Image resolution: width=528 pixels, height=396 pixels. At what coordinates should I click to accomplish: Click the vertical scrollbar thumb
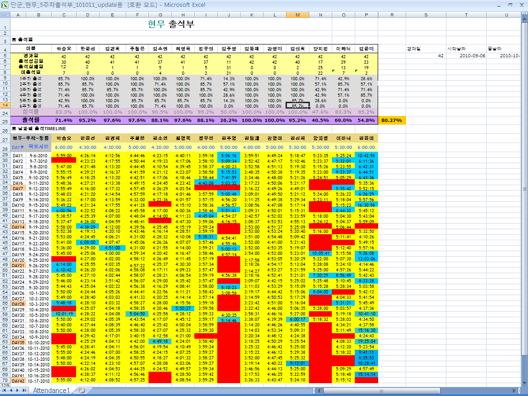(524, 189)
